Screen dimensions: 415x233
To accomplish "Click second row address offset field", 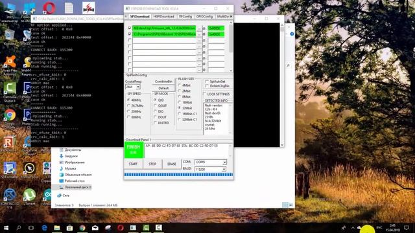I will [216, 34].
